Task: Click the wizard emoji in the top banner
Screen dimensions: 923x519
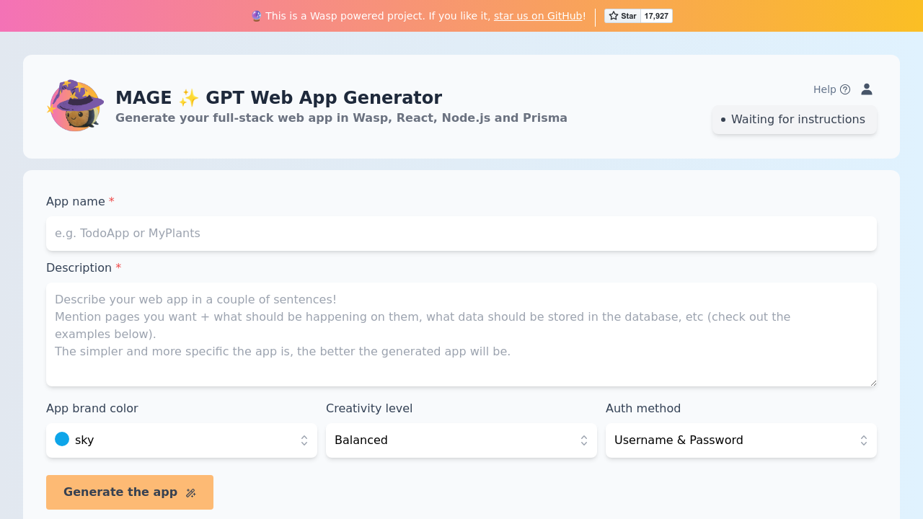Action: tap(255, 15)
